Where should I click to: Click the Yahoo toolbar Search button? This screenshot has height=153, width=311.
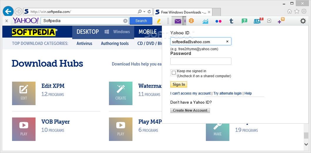coord(141,21)
